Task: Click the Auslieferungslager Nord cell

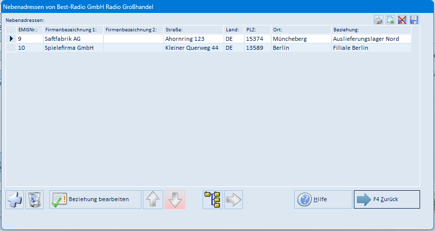Action: click(371, 39)
